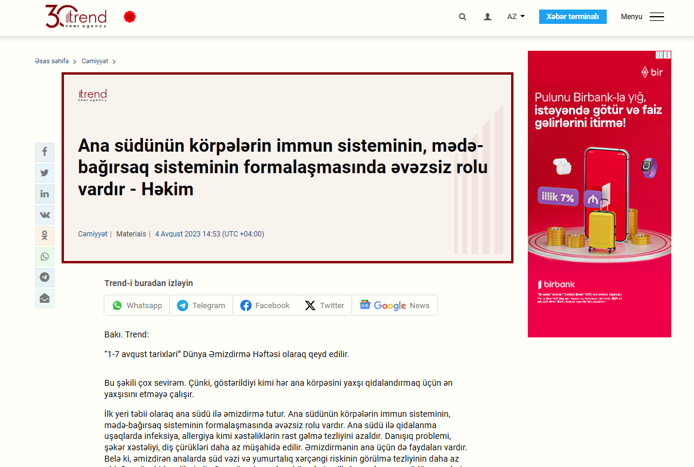
Task: Share via Telegram sidebar icon
Action: [x=45, y=278]
